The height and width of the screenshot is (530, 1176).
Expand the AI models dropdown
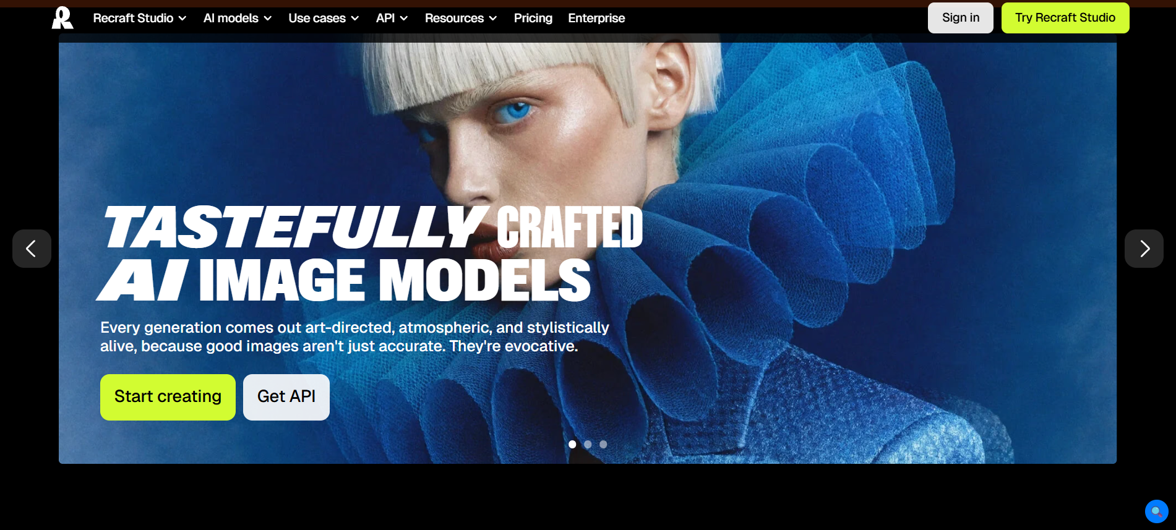pos(238,19)
